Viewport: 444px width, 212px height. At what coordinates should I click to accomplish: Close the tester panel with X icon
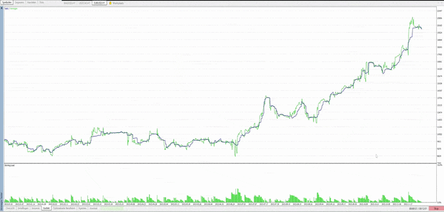pos(2,9)
